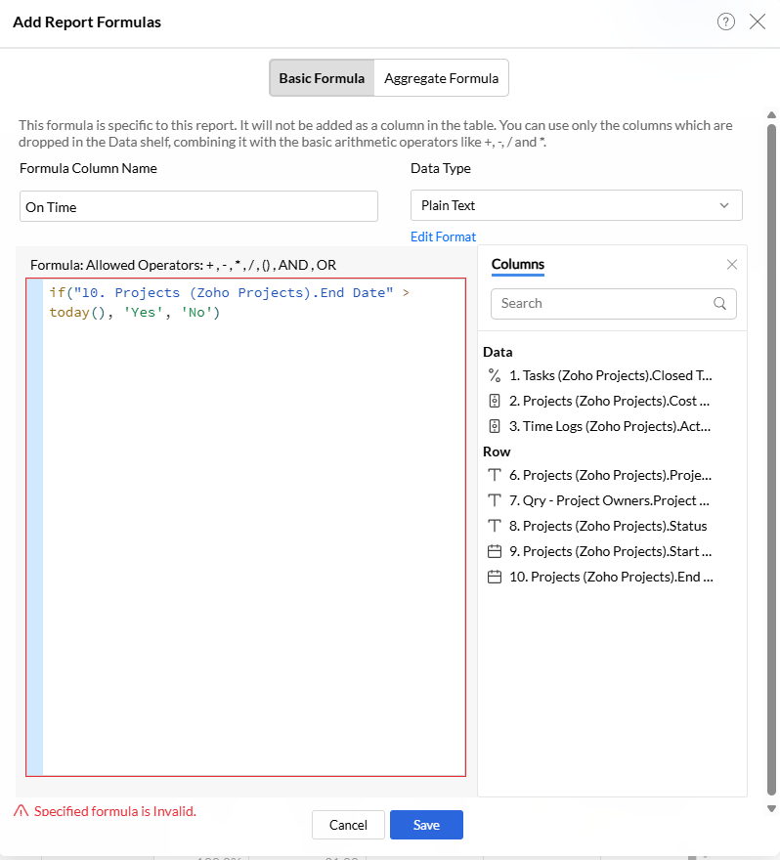Click the search magnifier icon in Columns
The height and width of the screenshot is (860, 780).
click(720, 303)
